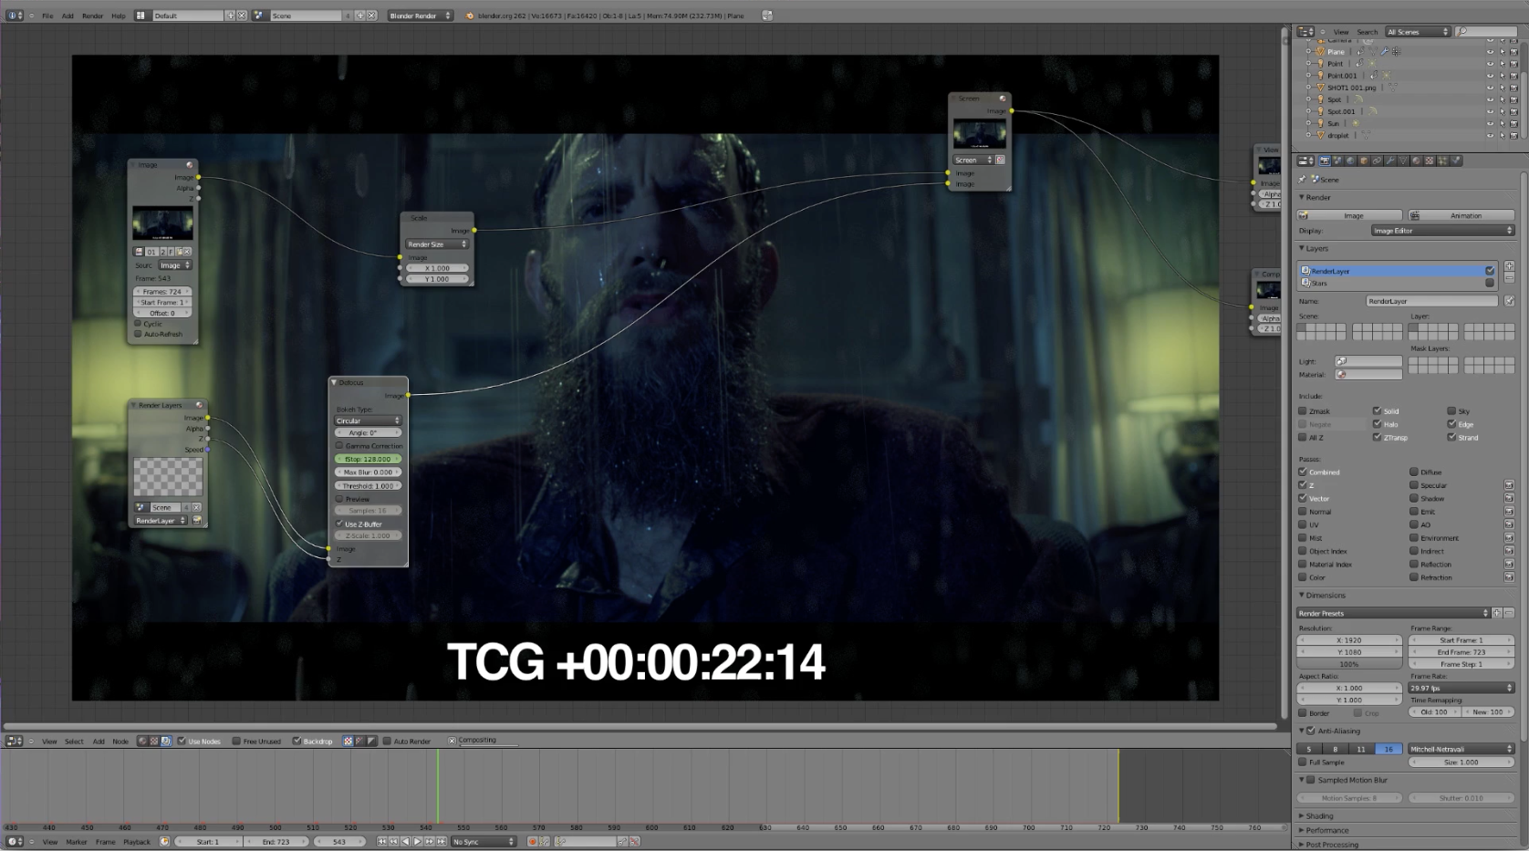Image resolution: width=1529 pixels, height=851 pixels.
Task: Open Mitchell-Netravali filter dropdown
Action: tap(1461, 749)
